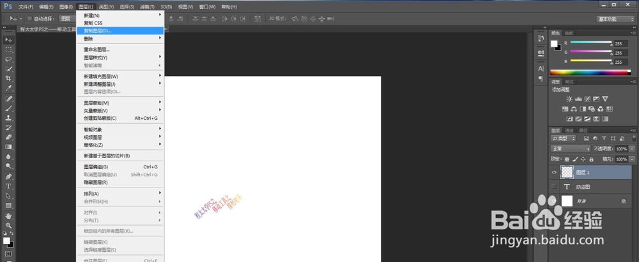This screenshot has height=262, width=639.
Task: Switch to the 色板 (Swatches) tab
Action: pyautogui.click(x=569, y=33)
